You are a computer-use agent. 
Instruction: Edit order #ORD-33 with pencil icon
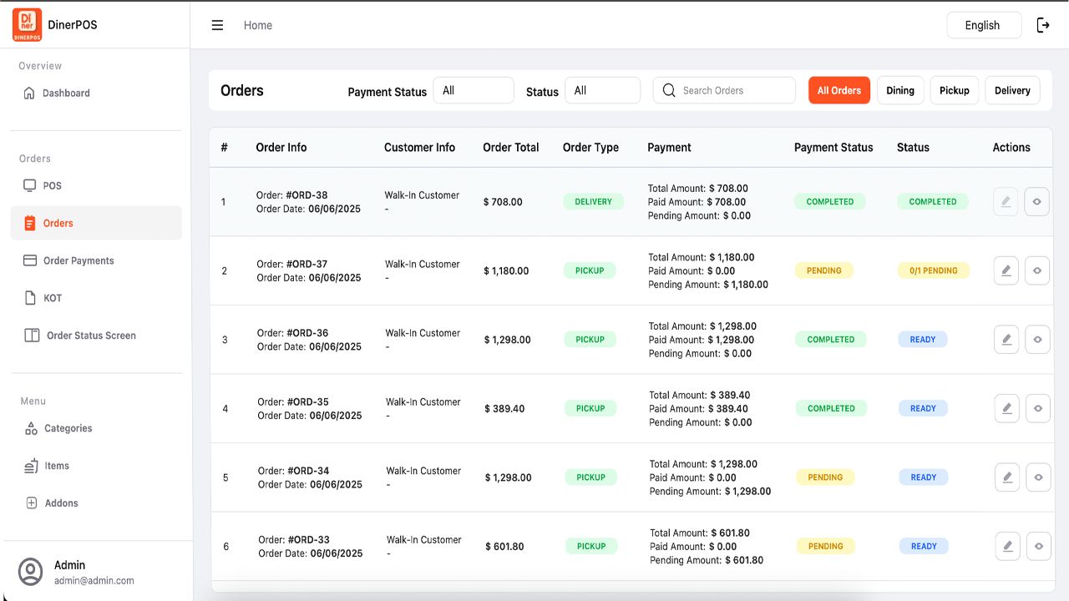click(x=1008, y=546)
